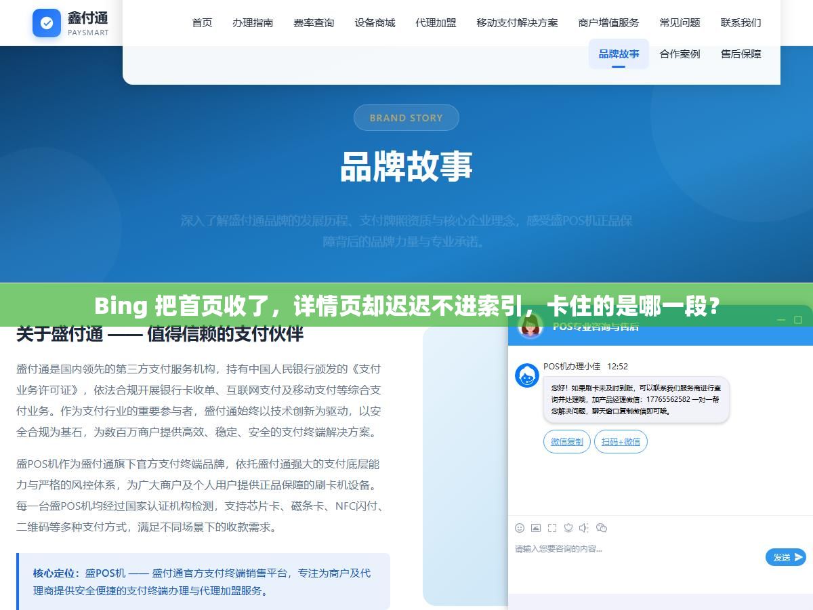Viewport: 813px width, 610px height.
Task: Click the POS专业咨询与售后 chat title
Action: (x=596, y=328)
